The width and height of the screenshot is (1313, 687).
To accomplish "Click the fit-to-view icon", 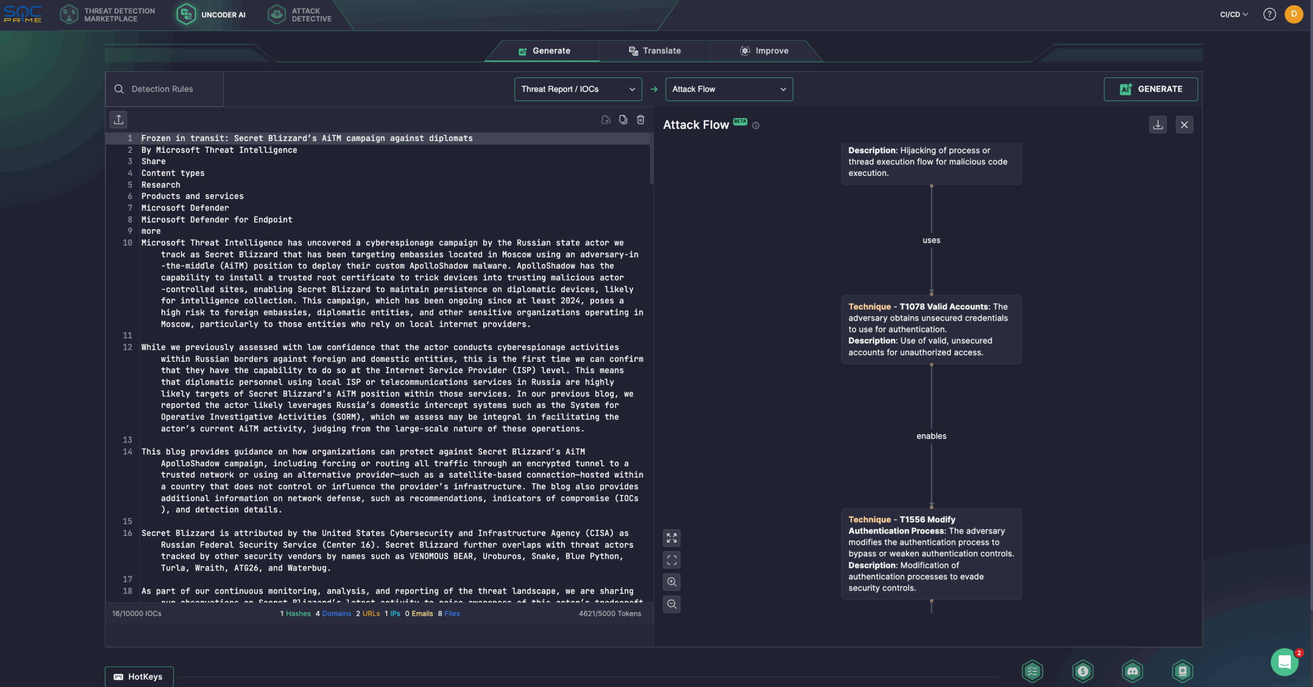I will [x=672, y=560].
